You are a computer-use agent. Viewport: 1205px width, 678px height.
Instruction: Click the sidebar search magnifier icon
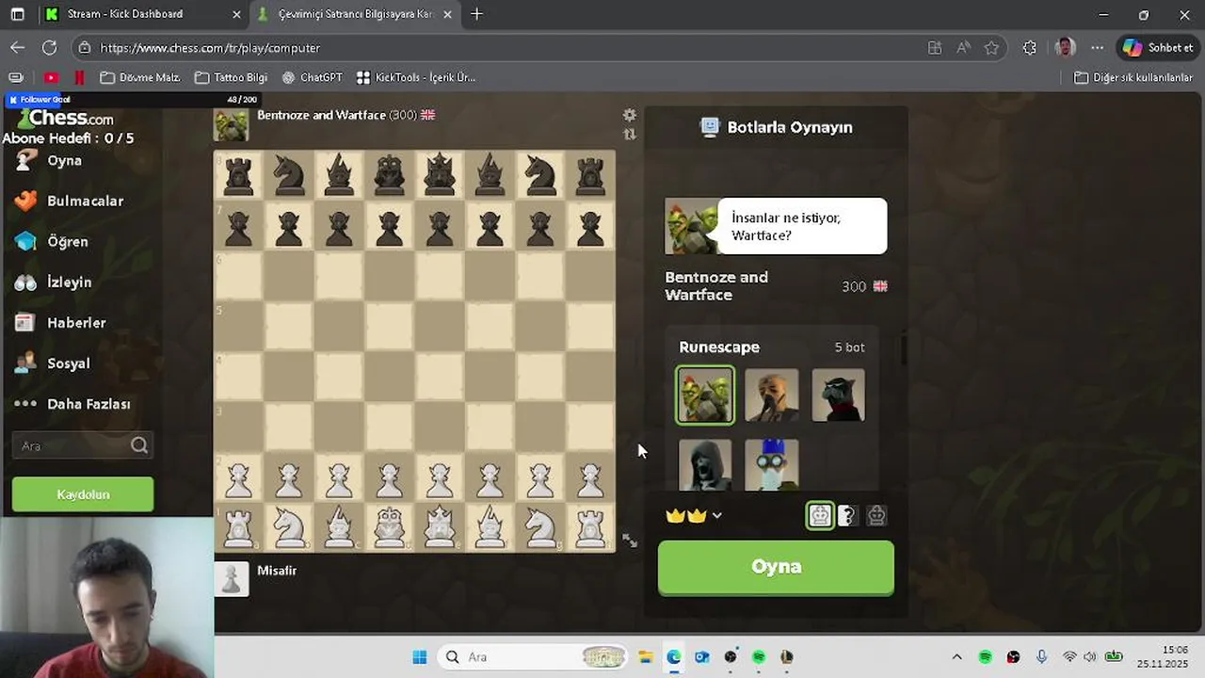coord(139,445)
